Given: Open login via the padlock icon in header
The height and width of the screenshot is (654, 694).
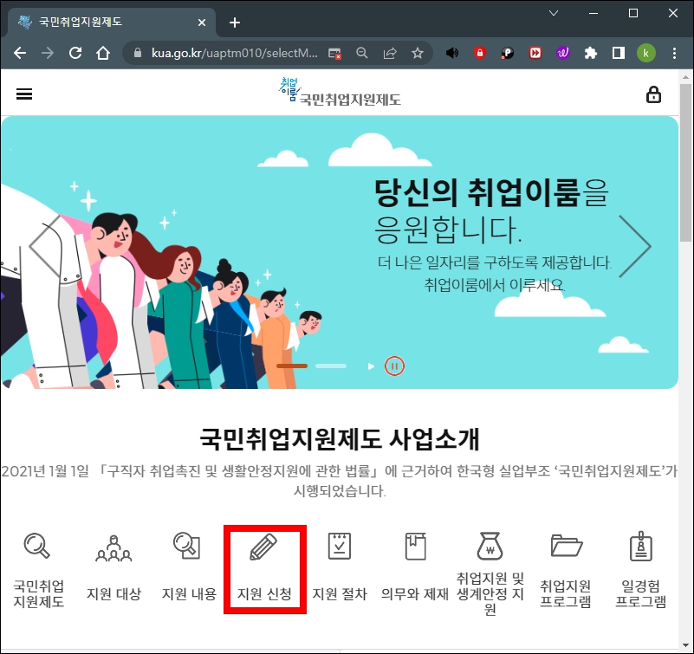Looking at the screenshot, I should pos(654,94).
